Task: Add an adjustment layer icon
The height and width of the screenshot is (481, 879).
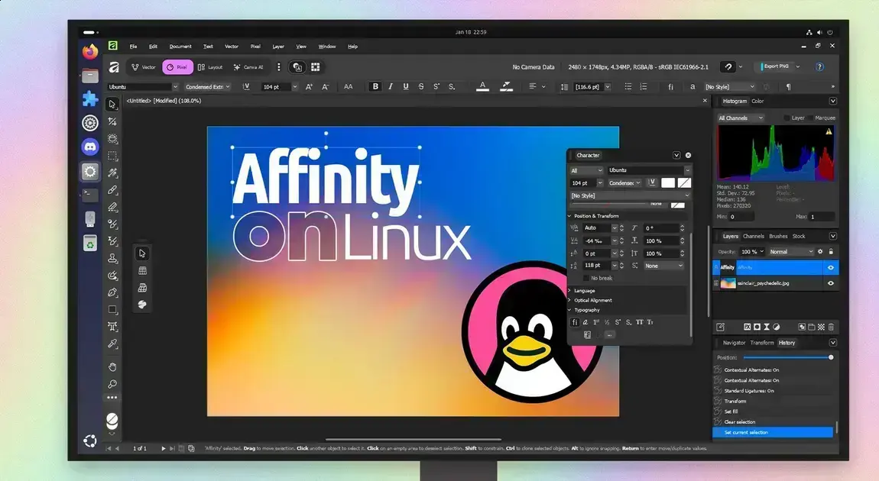Action: pos(777,327)
